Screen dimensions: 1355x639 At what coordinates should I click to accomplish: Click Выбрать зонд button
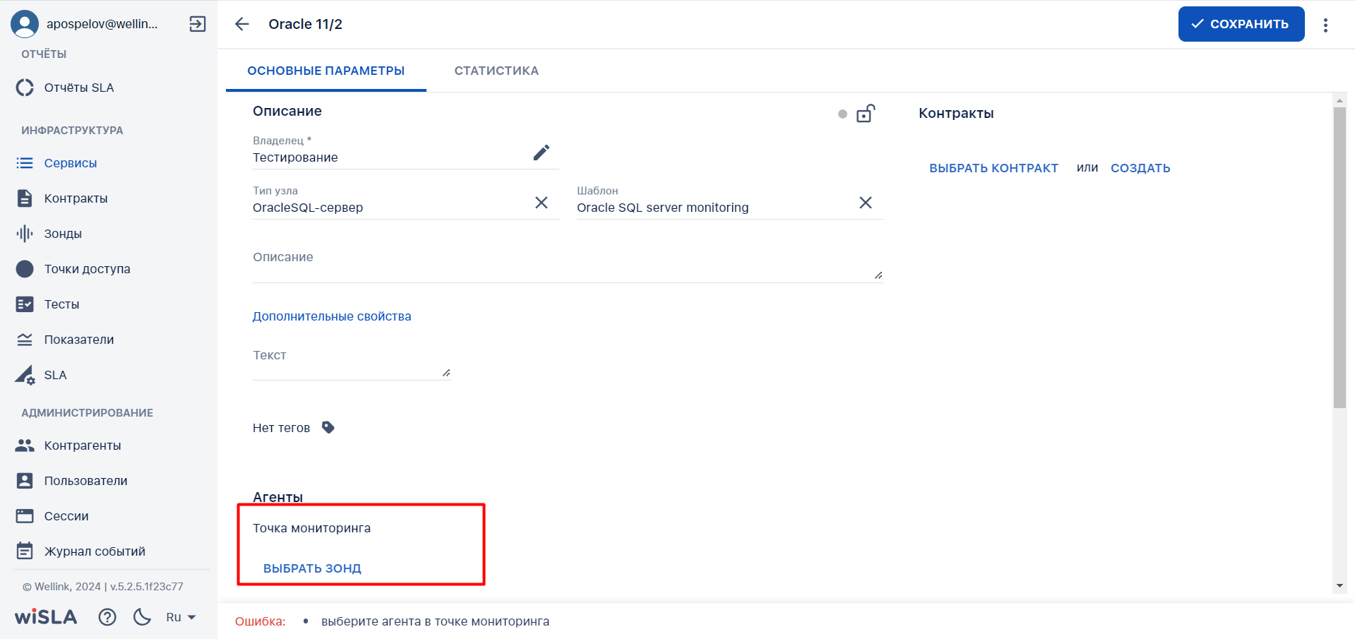[x=312, y=568]
